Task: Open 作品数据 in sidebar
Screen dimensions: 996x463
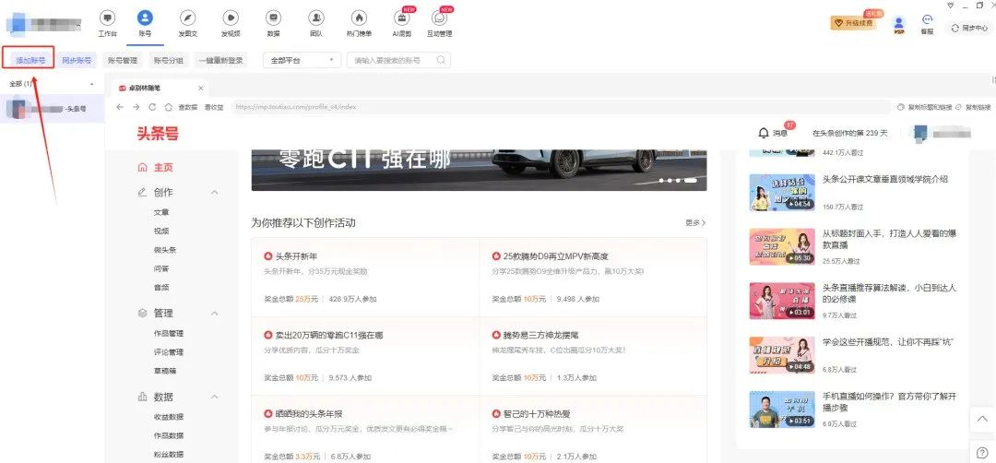Action: [x=169, y=435]
